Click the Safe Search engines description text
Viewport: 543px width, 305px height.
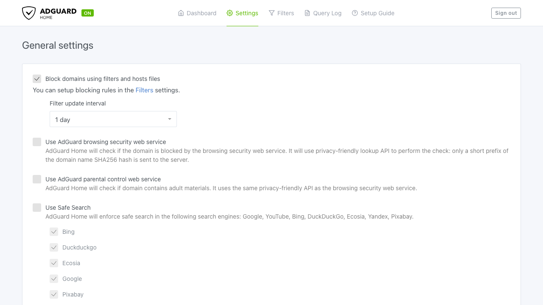pos(230,216)
